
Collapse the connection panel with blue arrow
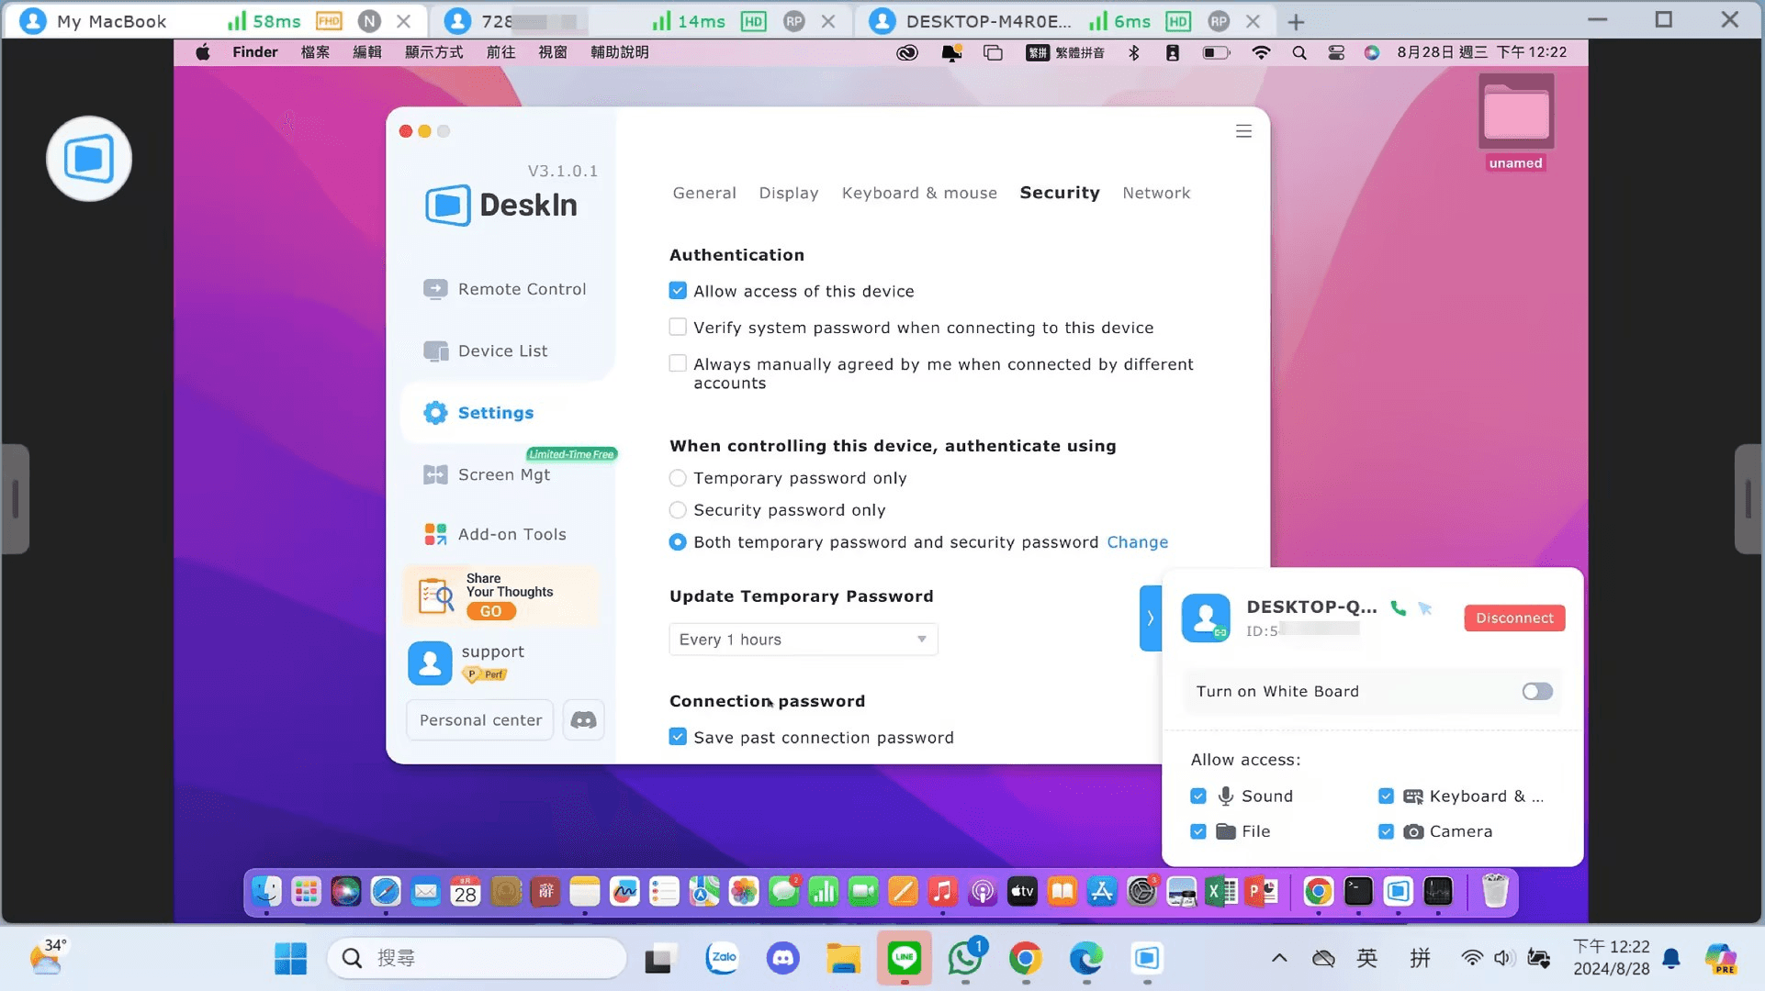click(1150, 618)
